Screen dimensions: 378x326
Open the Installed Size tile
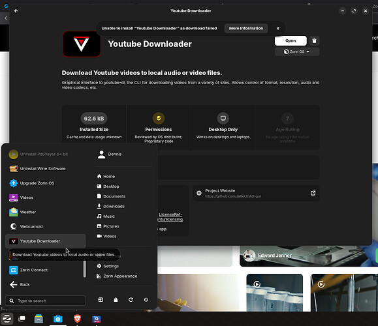94,127
